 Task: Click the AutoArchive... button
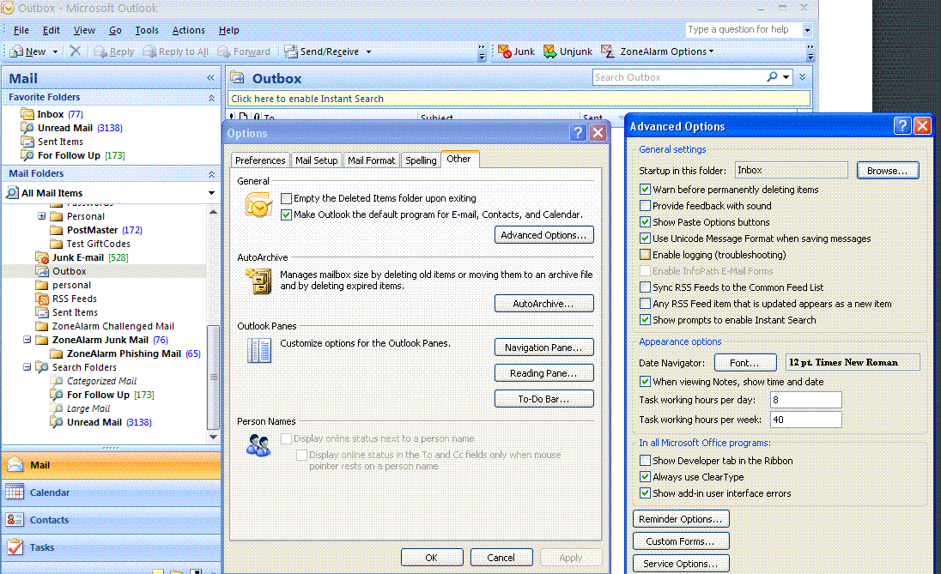[x=543, y=304]
